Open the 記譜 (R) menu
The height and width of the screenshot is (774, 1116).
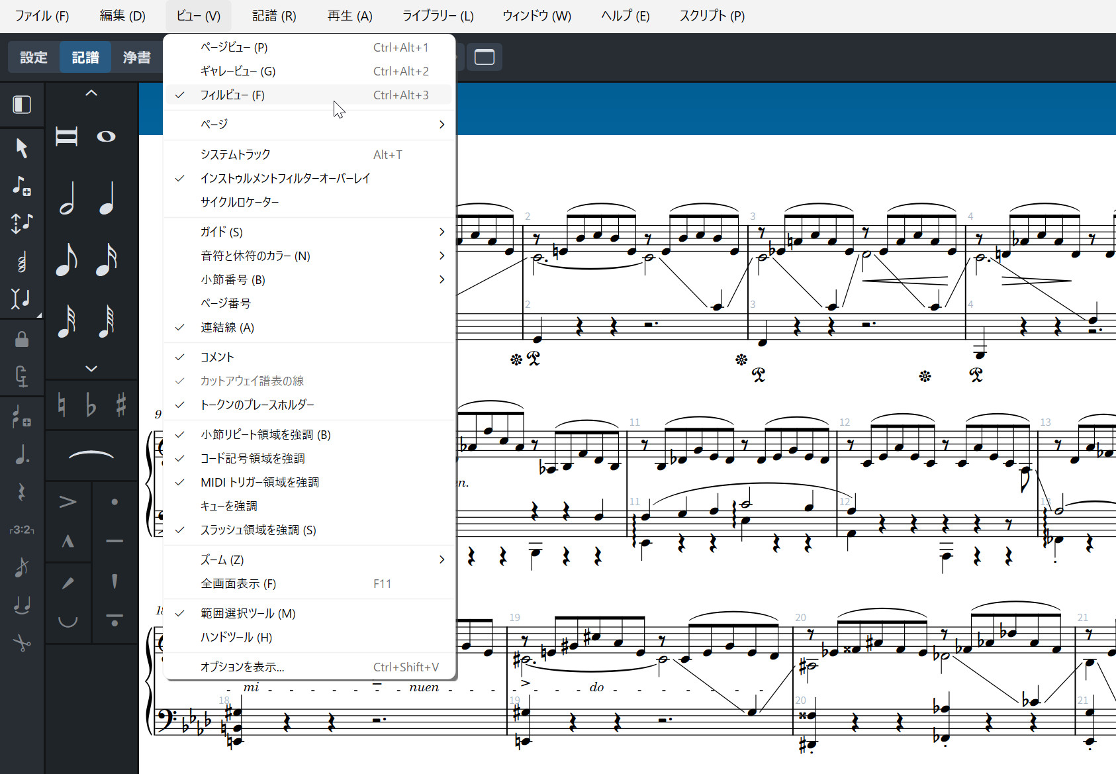274,16
